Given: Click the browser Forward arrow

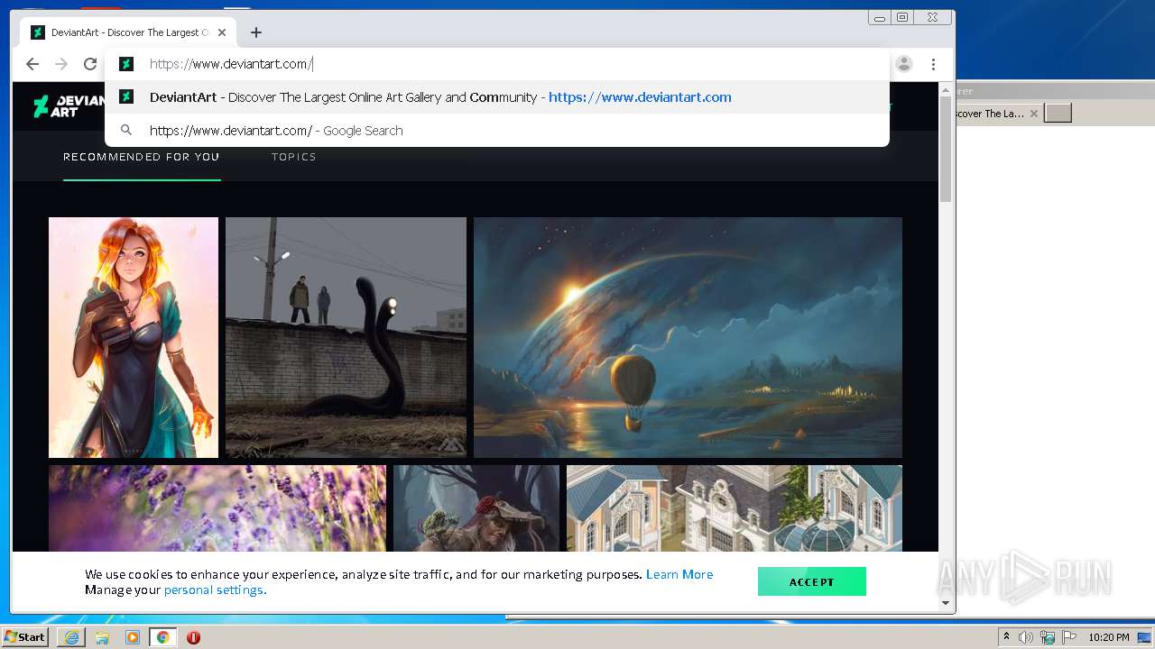Looking at the screenshot, I should coord(61,64).
